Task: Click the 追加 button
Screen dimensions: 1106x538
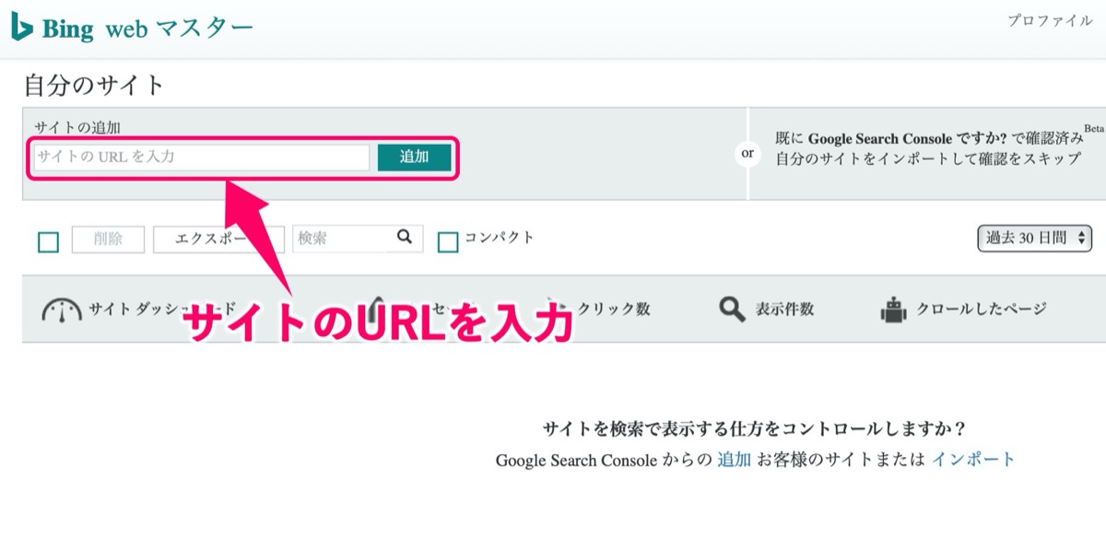Action: [x=415, y=157]
